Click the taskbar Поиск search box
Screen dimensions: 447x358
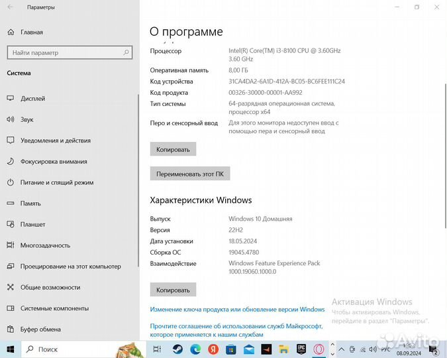click(83, 349)
